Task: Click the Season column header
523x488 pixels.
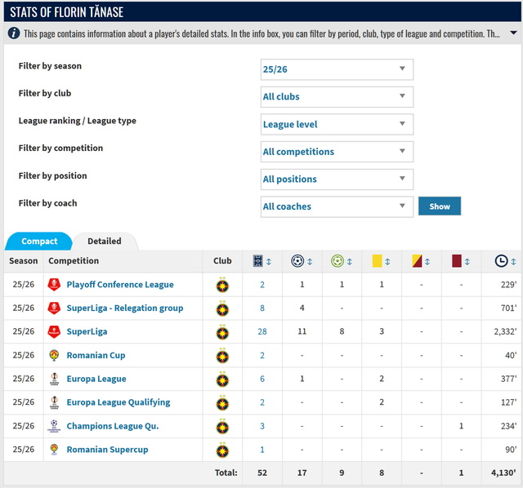Action: (24, 261)
